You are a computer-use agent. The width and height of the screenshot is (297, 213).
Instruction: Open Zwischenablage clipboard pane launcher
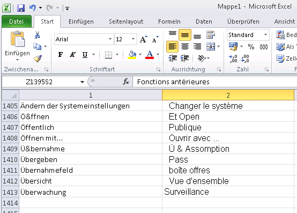coord(46,70)
